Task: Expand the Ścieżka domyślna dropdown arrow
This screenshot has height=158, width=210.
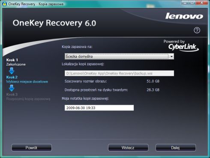Action: click(x=171, y=57)
